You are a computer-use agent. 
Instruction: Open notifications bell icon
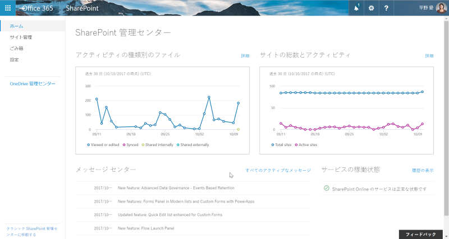356,8
